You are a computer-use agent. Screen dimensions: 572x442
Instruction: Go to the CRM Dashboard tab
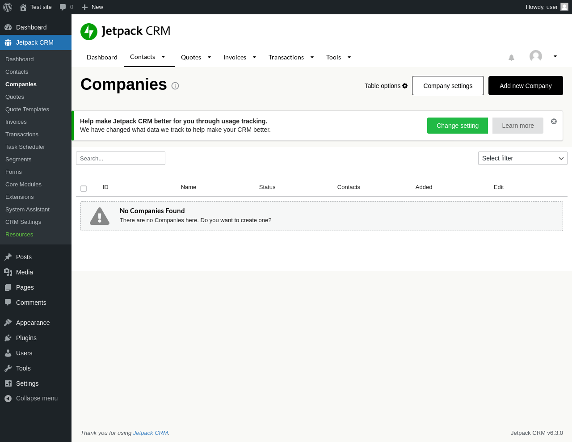[x=102, y=57]
